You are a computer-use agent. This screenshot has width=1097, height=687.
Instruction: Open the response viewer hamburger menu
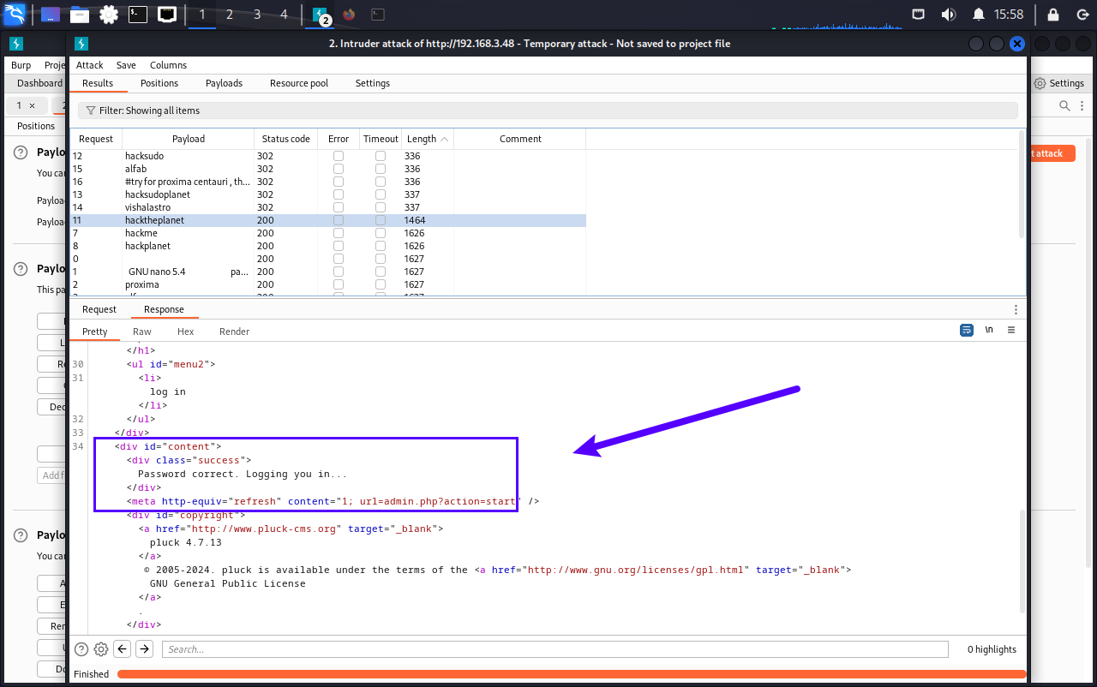[x=1011, y=330]
